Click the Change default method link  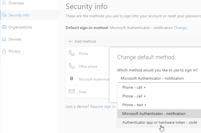tap(180, 28)
